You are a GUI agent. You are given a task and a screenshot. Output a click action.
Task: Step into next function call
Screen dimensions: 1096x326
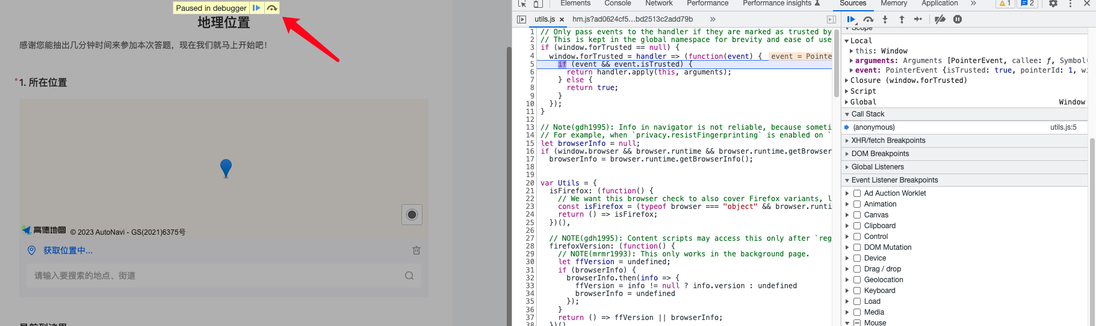885,19
